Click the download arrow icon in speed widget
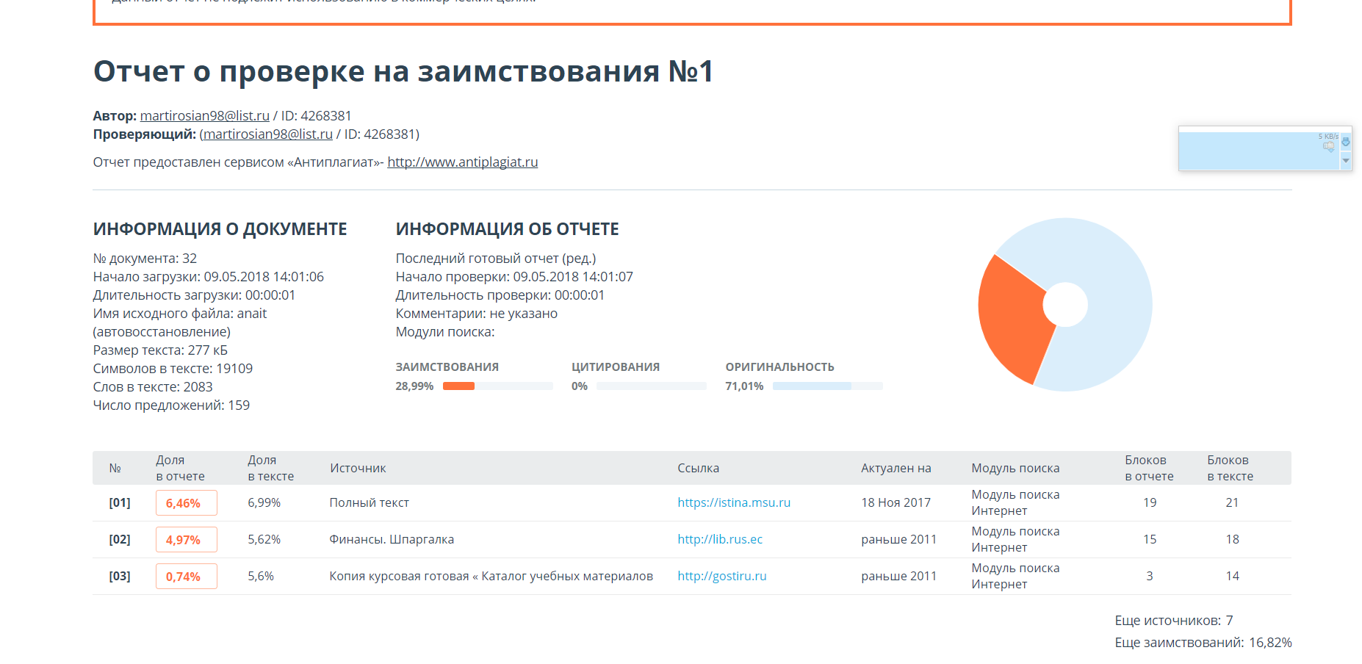The image size is (1362, 664). [x=1346, y=142]
